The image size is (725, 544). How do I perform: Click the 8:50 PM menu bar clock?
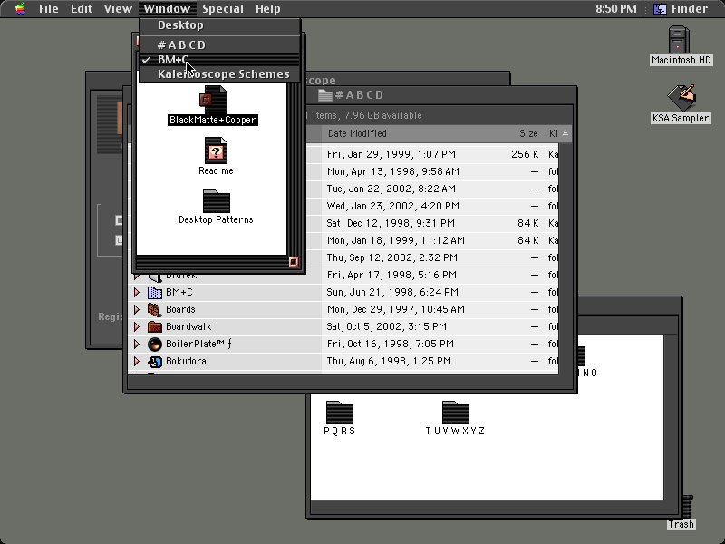pyautogui.click(x=616, y=9)
